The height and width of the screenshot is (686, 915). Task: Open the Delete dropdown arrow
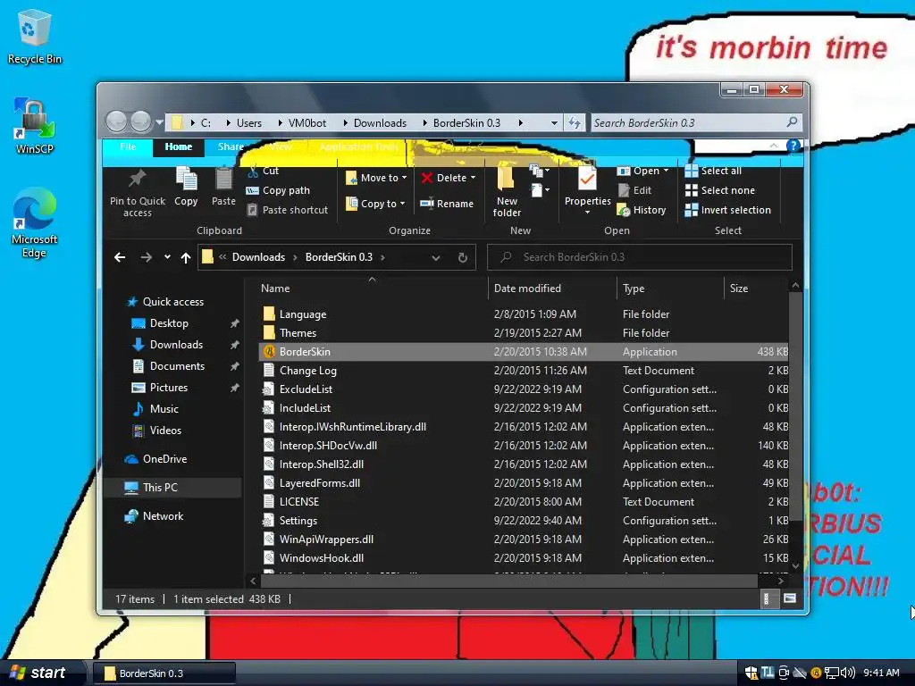pyautogui.click(x=473, y=178)
